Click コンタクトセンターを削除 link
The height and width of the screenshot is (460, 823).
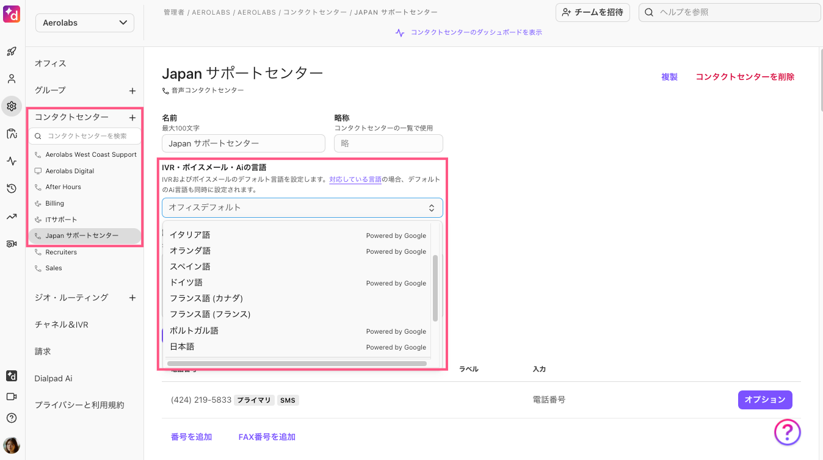[745, 77]
